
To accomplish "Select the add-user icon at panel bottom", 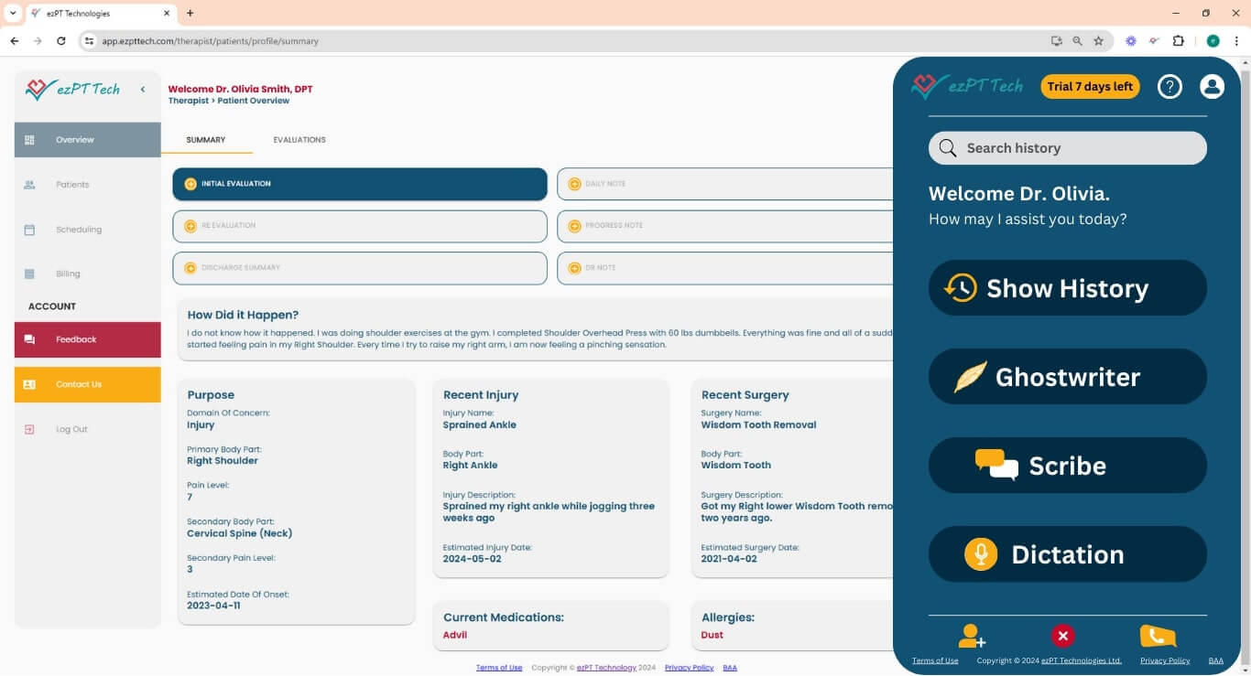I will pos(971,636).
